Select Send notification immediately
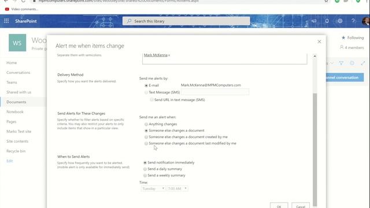 (145, 162)
